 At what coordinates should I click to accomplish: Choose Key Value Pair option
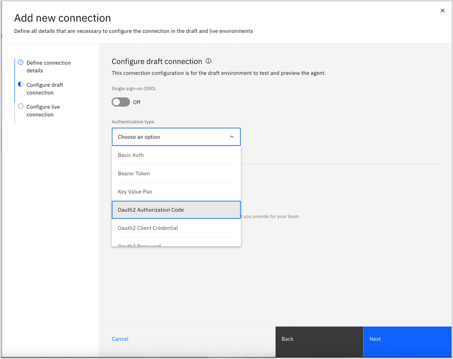pyautogui.click(x=176, y=191)
